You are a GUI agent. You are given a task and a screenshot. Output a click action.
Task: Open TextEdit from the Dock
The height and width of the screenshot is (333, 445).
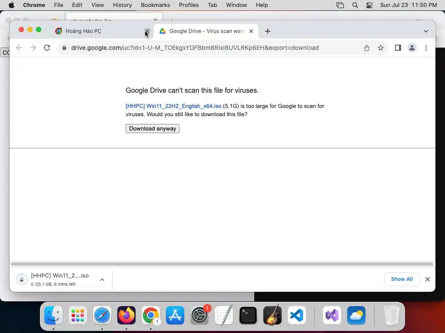[x=224, y=315]
